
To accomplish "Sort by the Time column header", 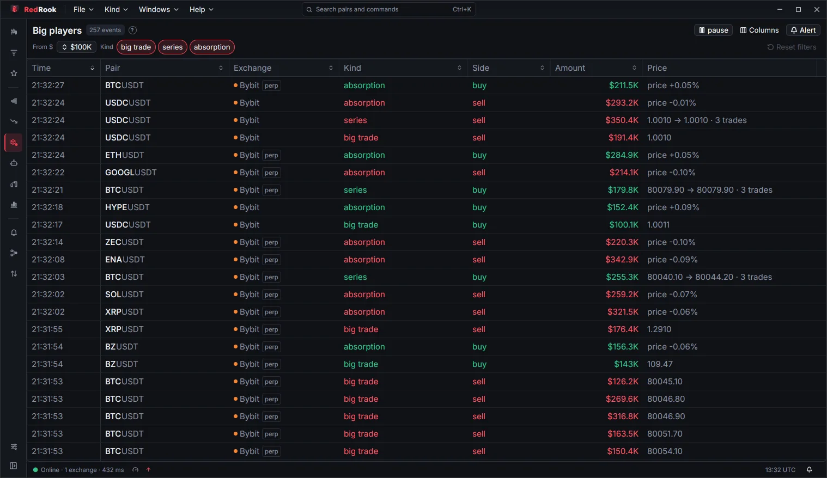I will 63,68.
